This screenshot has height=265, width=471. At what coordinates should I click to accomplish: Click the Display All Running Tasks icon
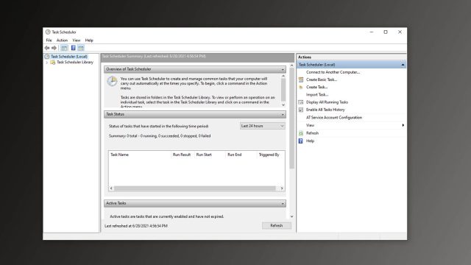click(x=301, y=102)
